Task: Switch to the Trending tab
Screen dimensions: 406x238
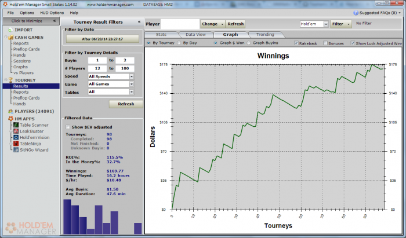Action: tap(265, 34)
